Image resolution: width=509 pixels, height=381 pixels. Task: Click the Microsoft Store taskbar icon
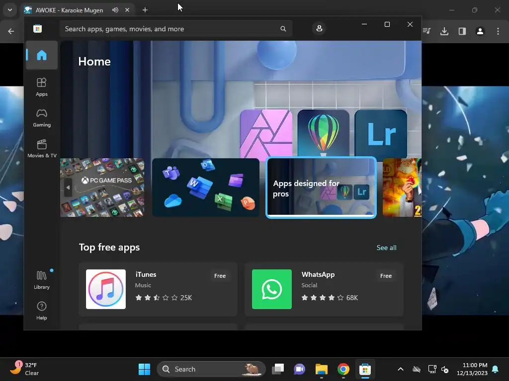point(365,369)
